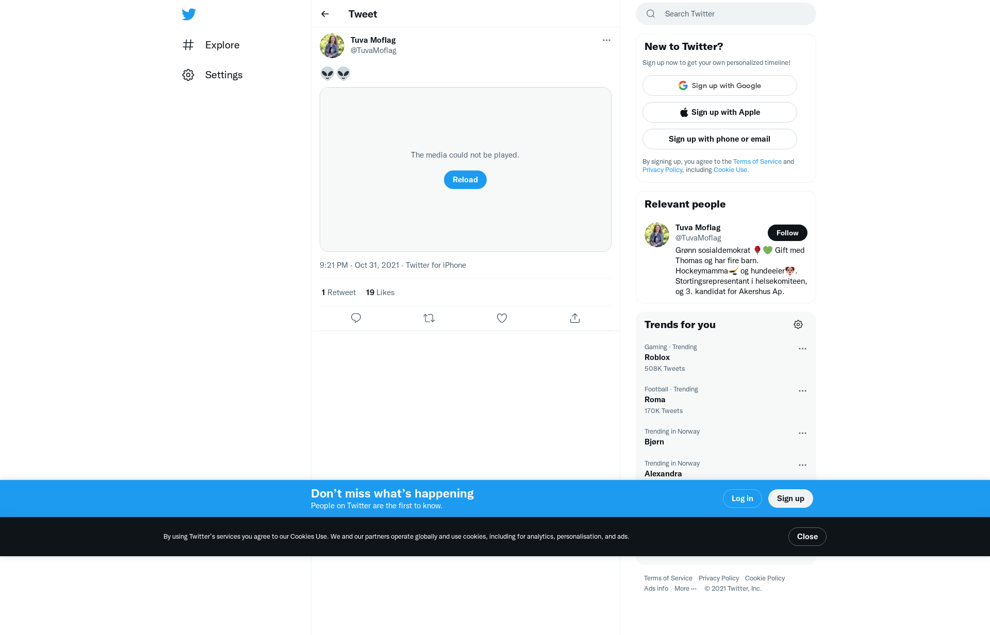
Task: Click Tuva Moflag's tweet profile picture
Action: click(x=332, y=46)
